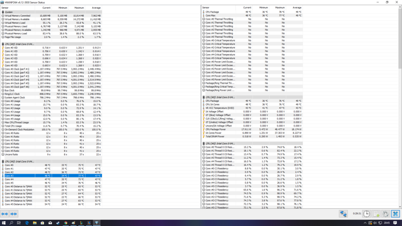The image size is (402, 226).
Task: Click the 20:45 system clock
Action: click(387, 223)
